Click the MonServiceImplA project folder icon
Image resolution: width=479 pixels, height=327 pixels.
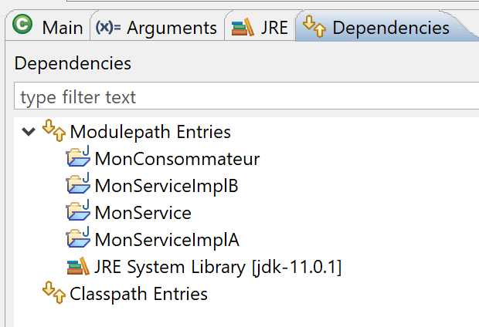(x=78, y=237)
